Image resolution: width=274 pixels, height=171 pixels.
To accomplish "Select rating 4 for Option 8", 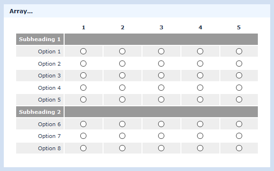I will click(x=200, y=148).
